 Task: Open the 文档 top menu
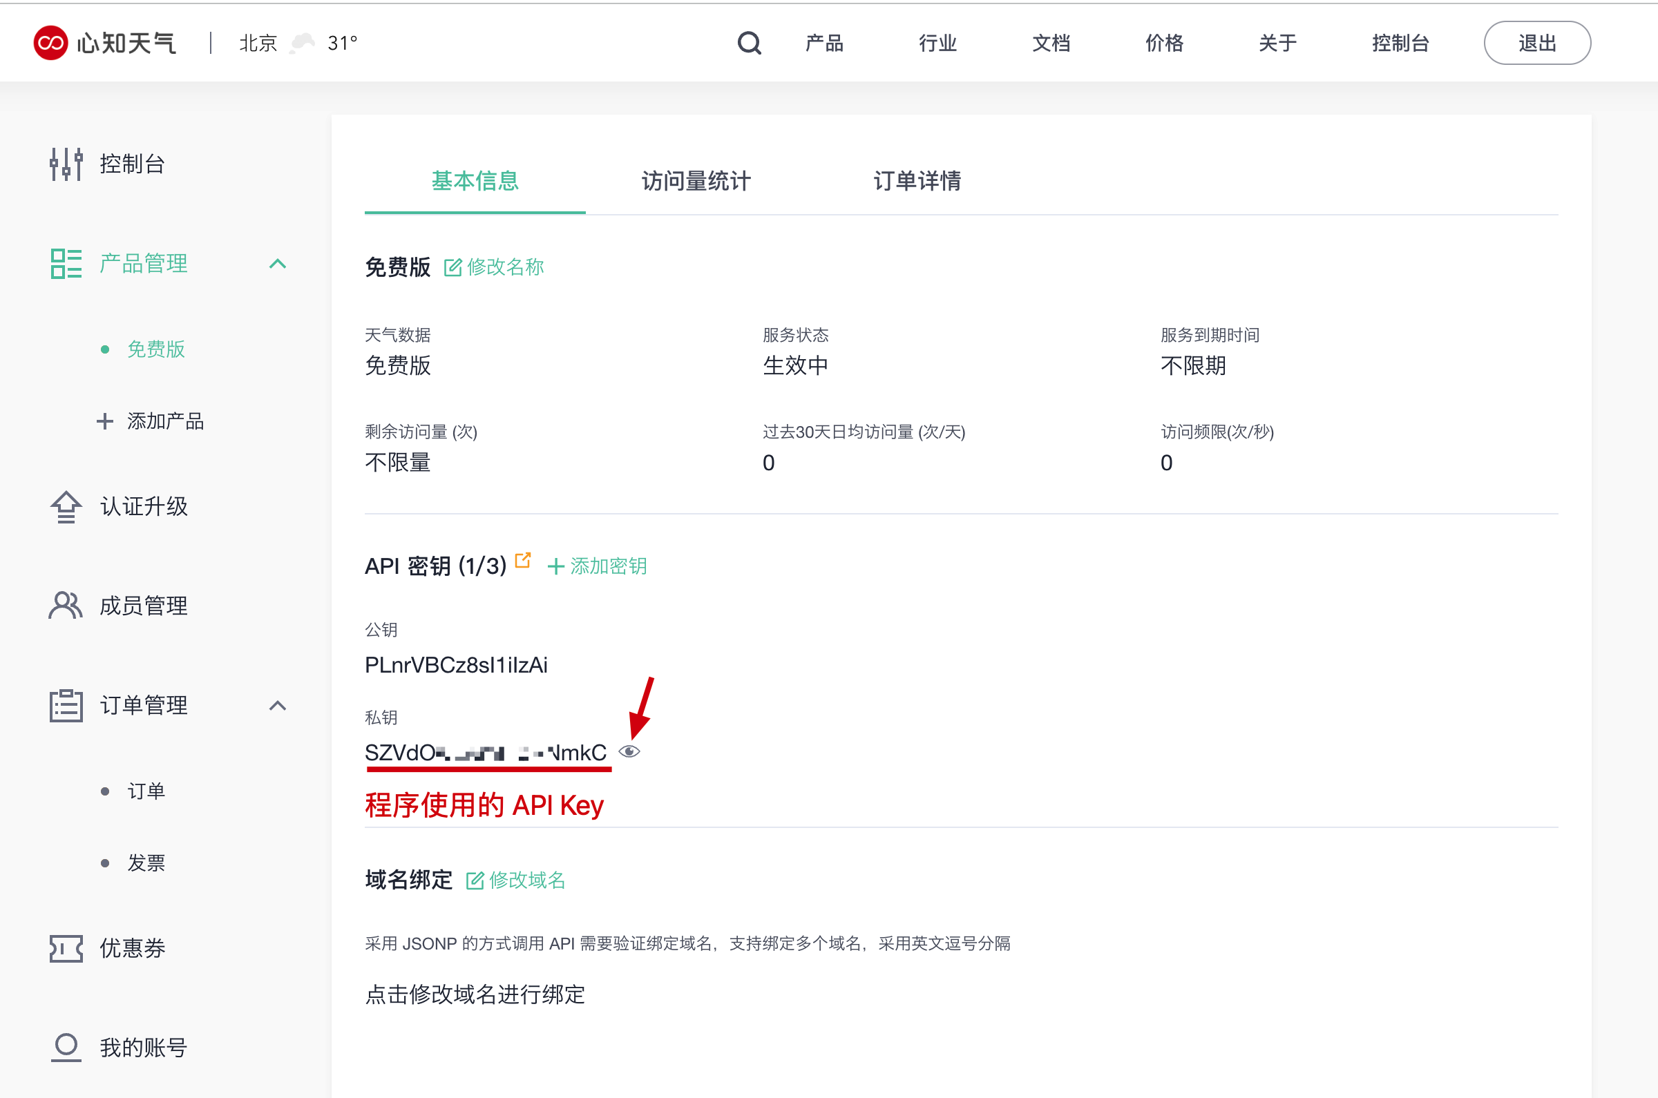point(1051,43)
